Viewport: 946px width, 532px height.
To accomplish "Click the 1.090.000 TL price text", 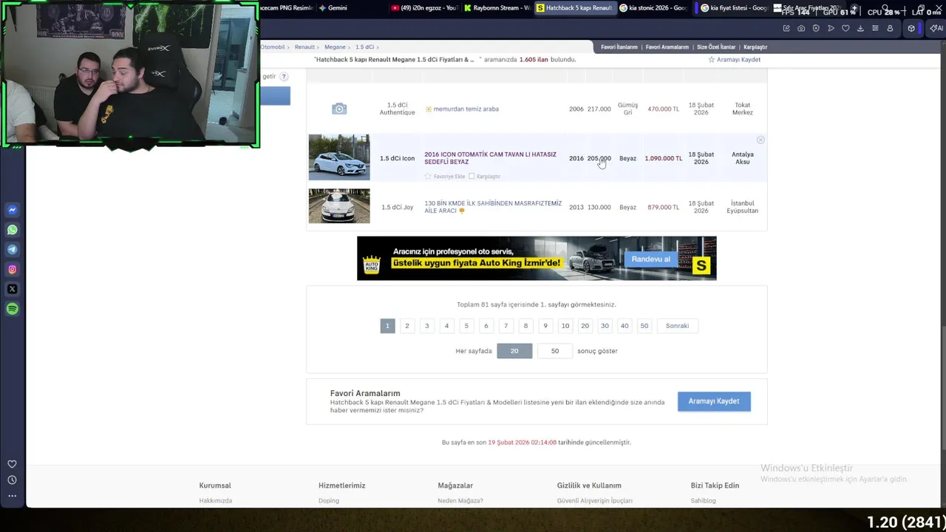I will [663, 158].
